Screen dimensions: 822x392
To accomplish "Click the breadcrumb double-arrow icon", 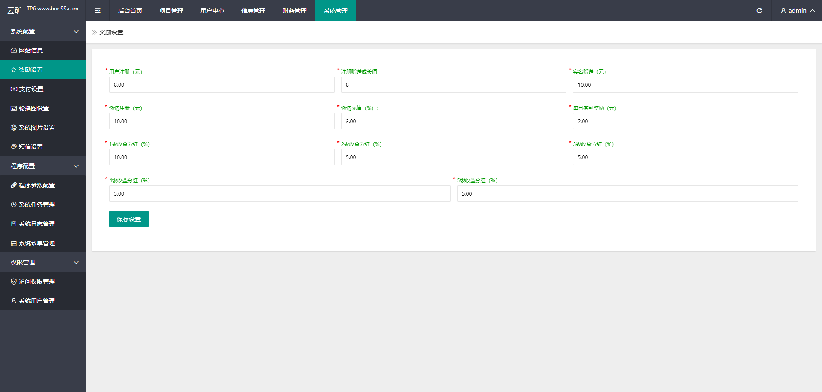I will [95, 32].
